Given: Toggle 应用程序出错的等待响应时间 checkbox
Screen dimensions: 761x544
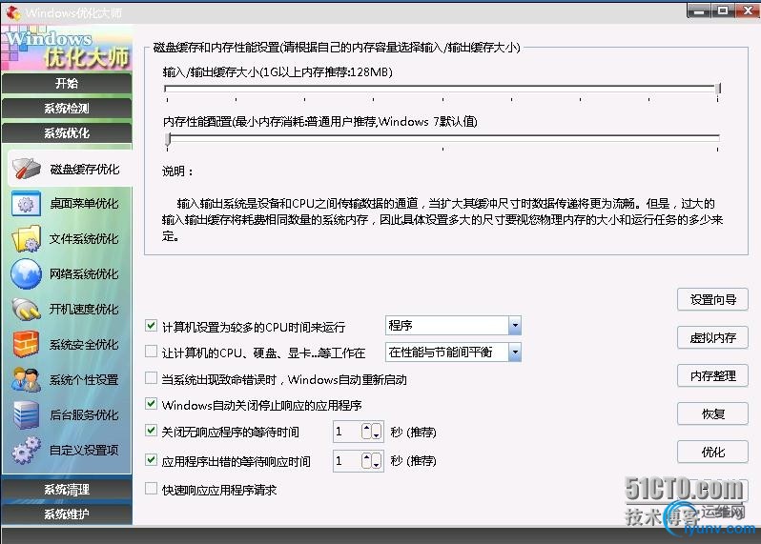Looking at the screenshot, I should (x=151, y=459).
